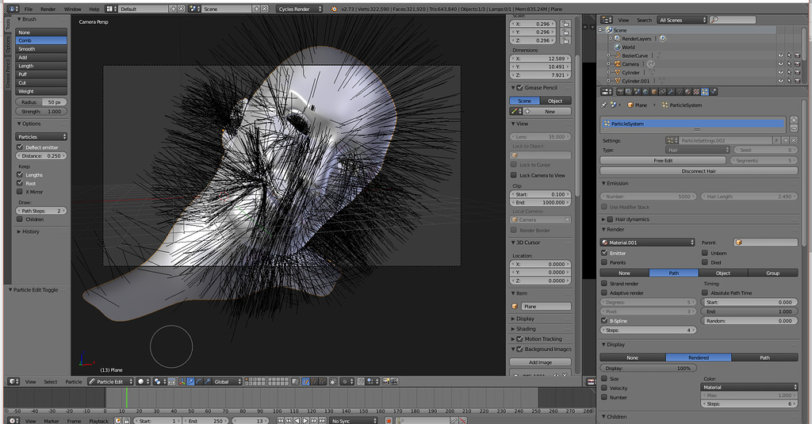Image resolution: width=812 pixels, height=424 pixels.
Task: Open the Physics properties tab icon
Action: [x=714, y=92]
